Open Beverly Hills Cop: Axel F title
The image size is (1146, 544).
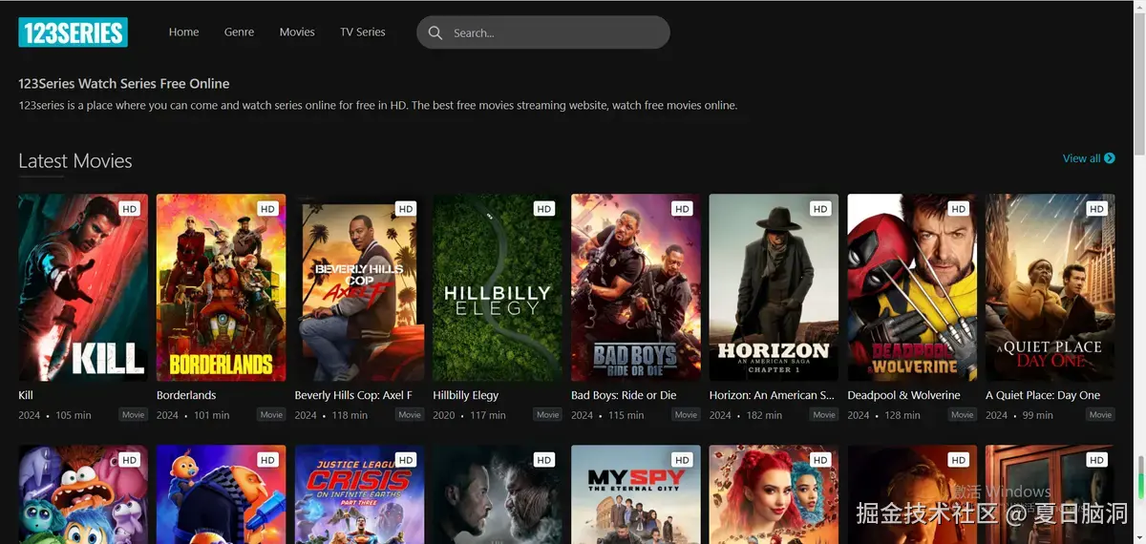tap(353, 395)
